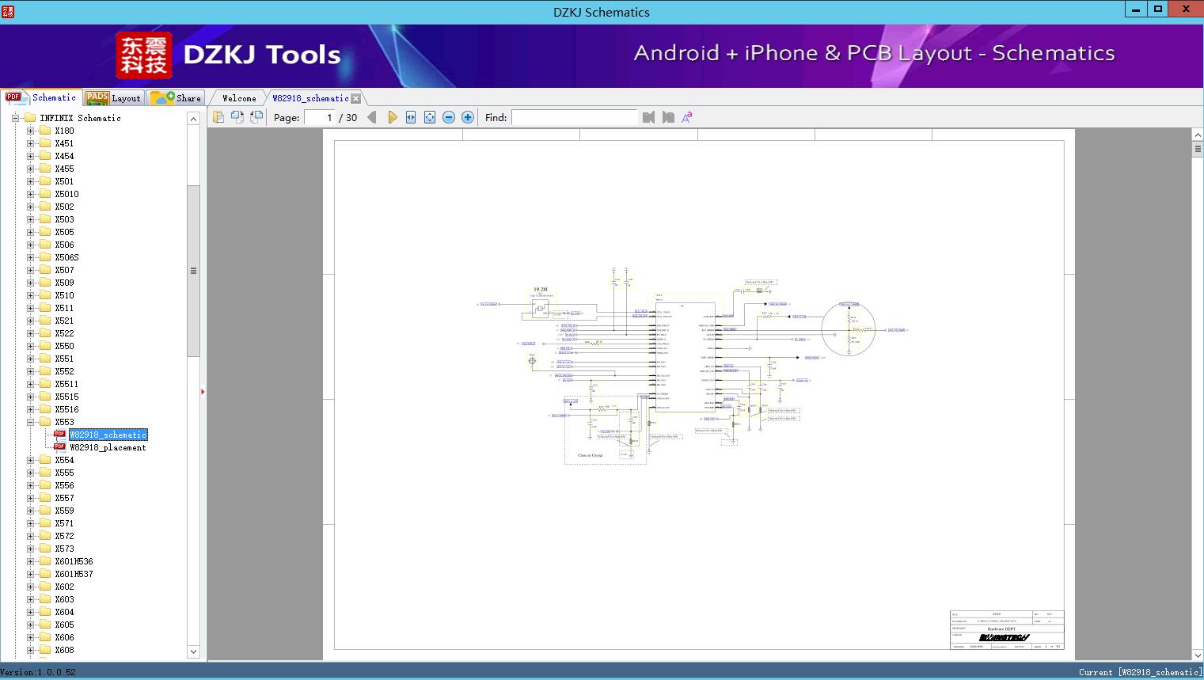The image size is (1204, 680).
Task: Toggle match case search option
Action: (x=687, y=117)
